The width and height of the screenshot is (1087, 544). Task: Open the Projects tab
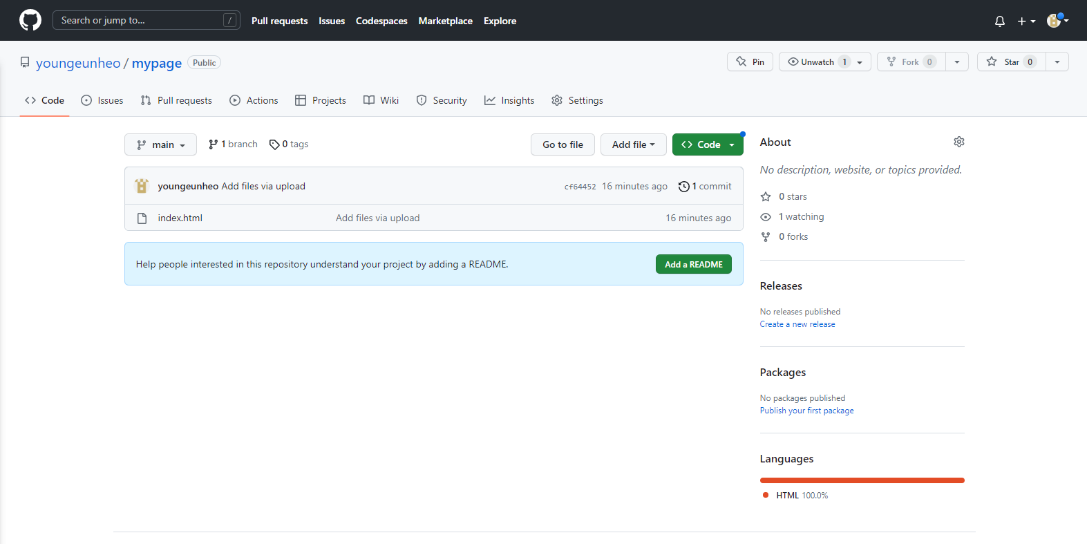321,100
